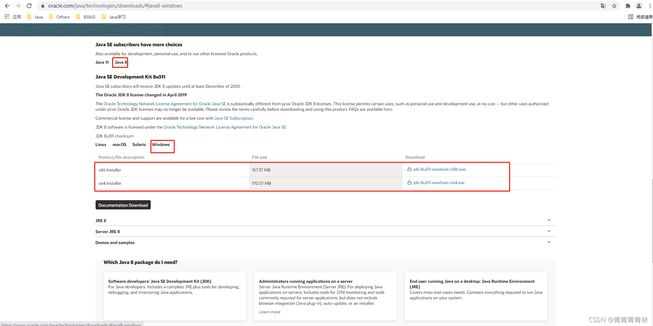653x326 pixels.
Task: Click the Administrators running applications card title
Action: tap(306, 281)
